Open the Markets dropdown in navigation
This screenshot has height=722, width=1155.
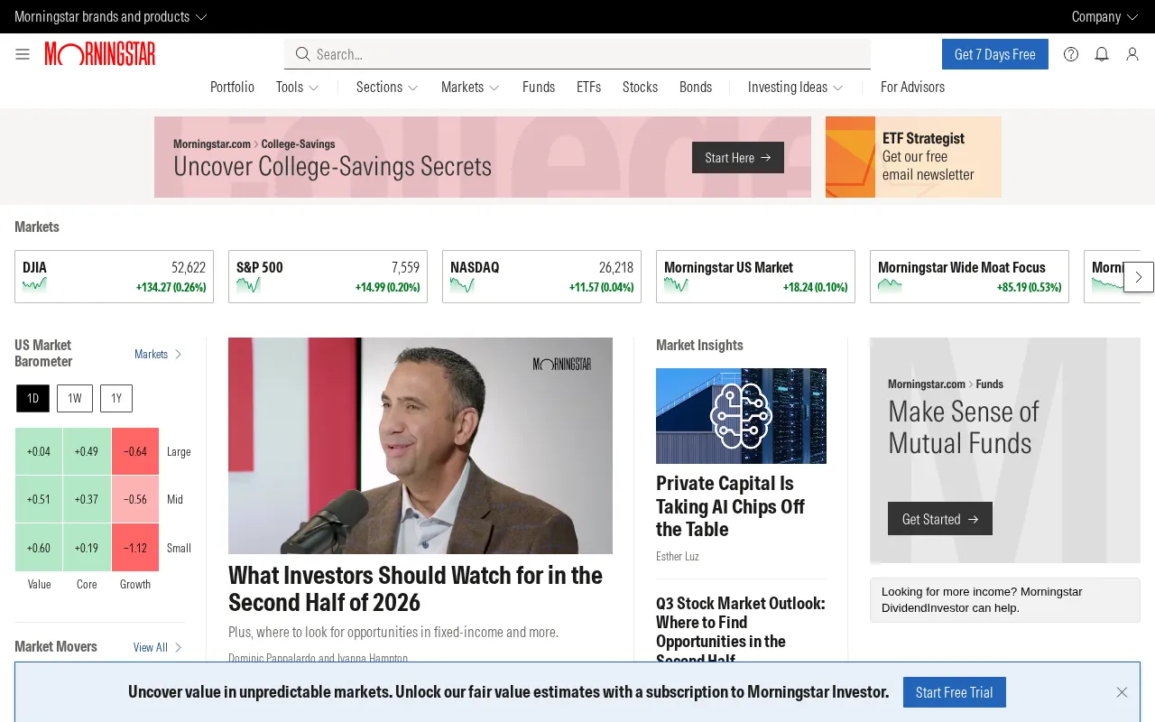click(x=470, y=87)
